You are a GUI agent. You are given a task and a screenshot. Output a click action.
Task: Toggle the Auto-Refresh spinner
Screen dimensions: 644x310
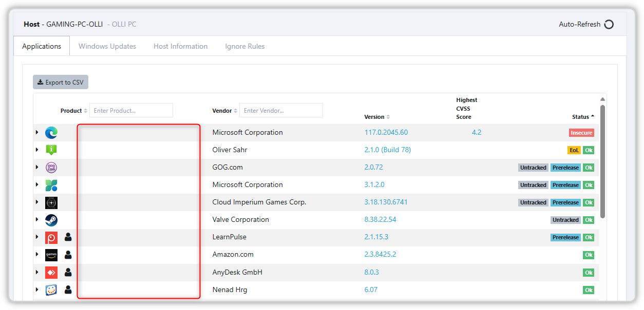click(609, 24)
